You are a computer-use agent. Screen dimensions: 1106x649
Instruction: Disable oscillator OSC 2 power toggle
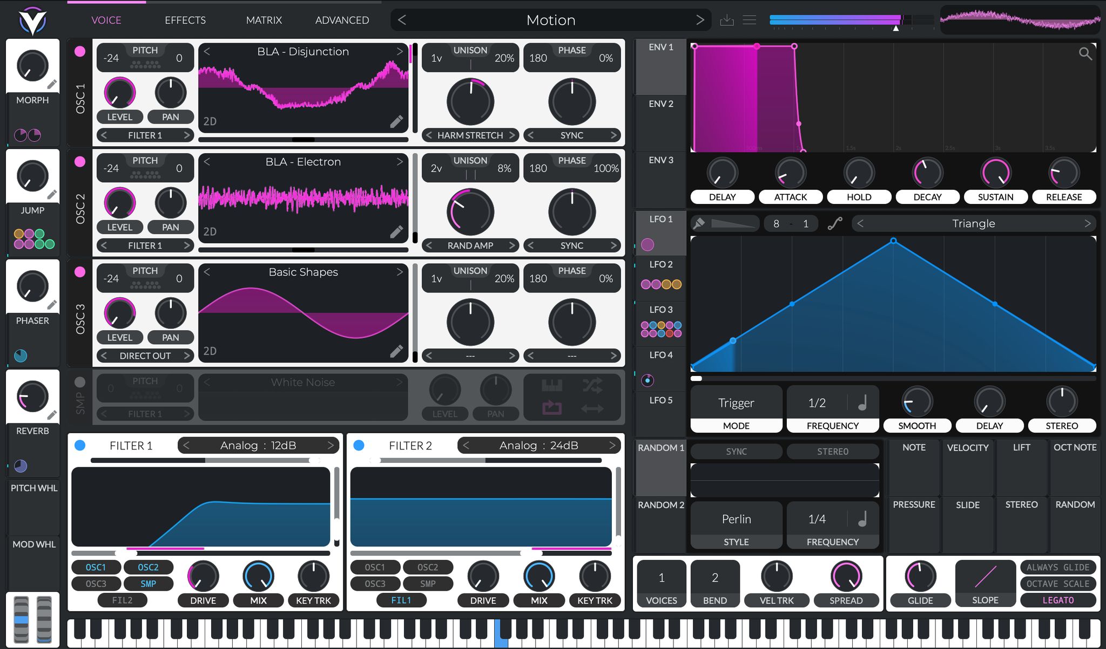[80, 162]
